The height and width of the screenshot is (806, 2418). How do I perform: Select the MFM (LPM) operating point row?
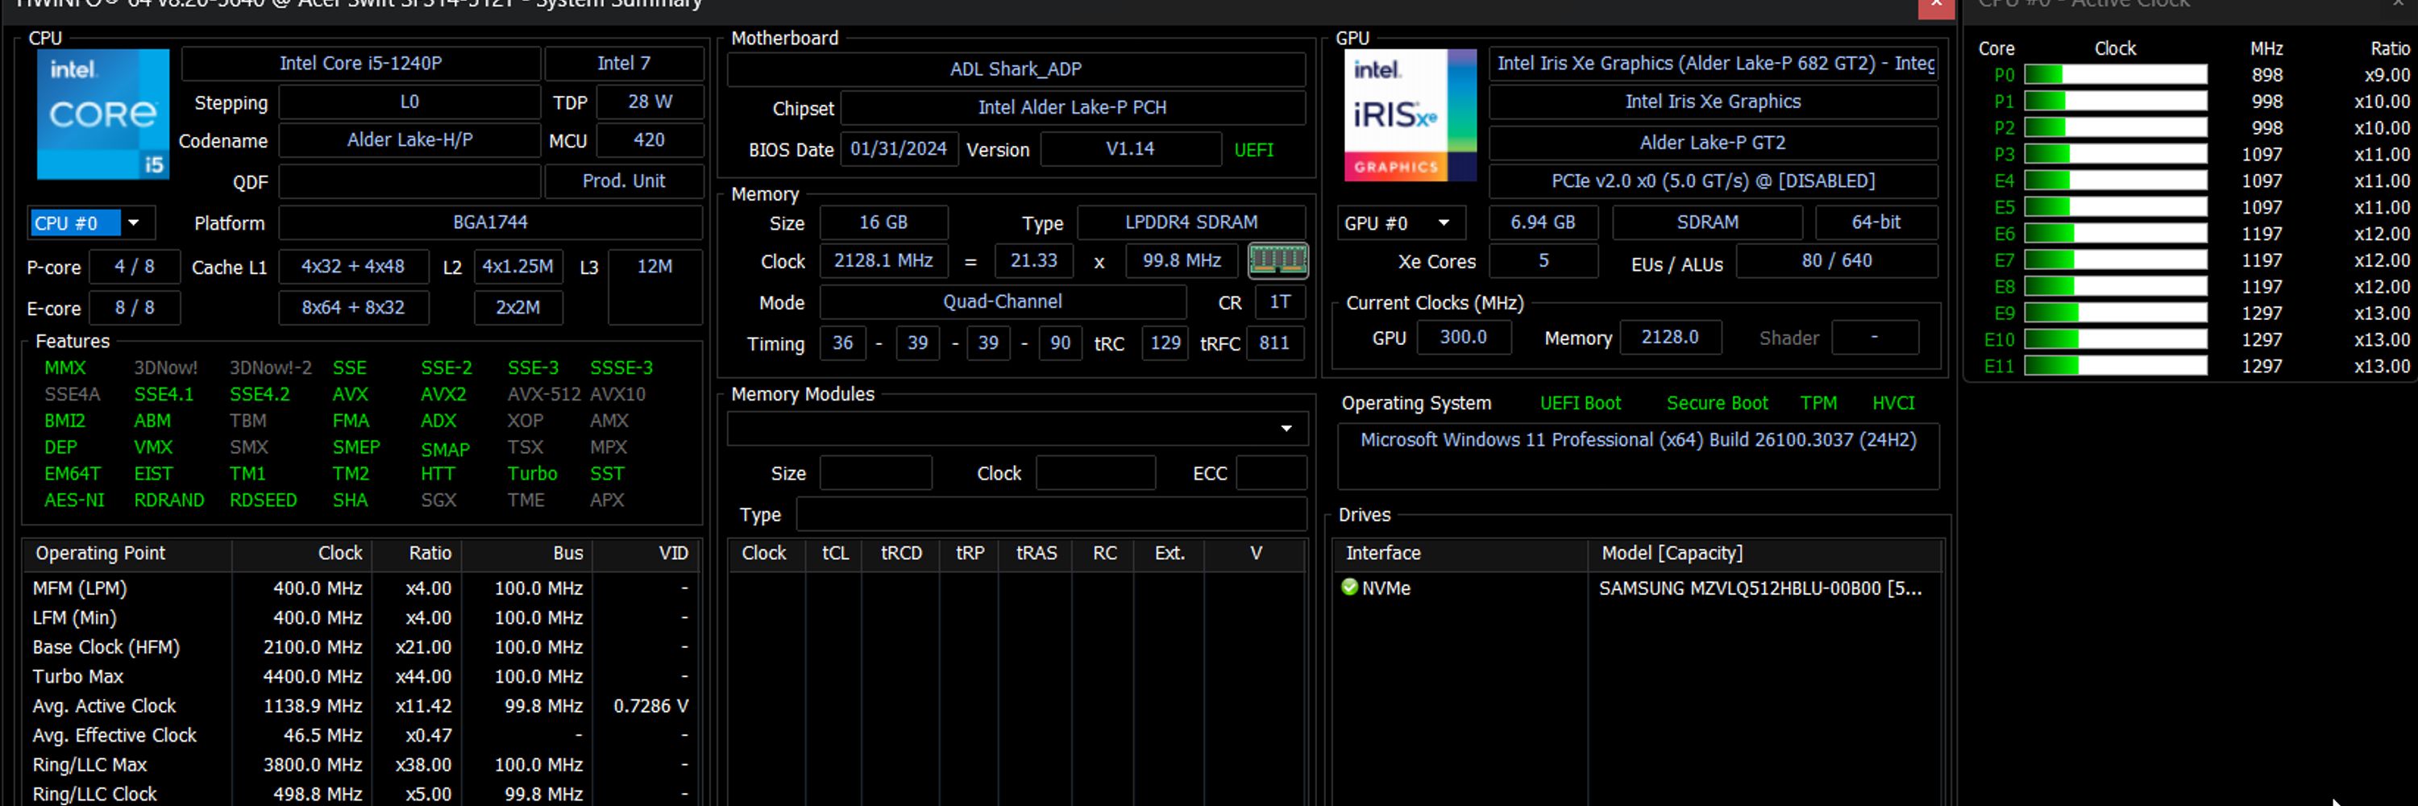click(360, 588)
